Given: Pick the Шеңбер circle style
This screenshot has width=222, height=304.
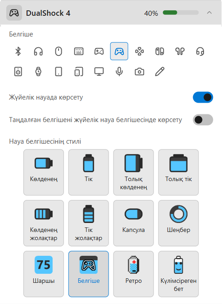Looking at the screenshot, I should 179,223.
